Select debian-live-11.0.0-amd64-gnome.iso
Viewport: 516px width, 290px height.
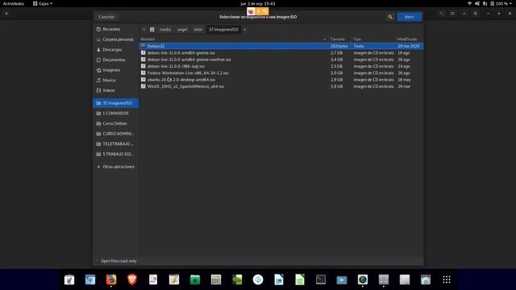click(x=281, y=53)
